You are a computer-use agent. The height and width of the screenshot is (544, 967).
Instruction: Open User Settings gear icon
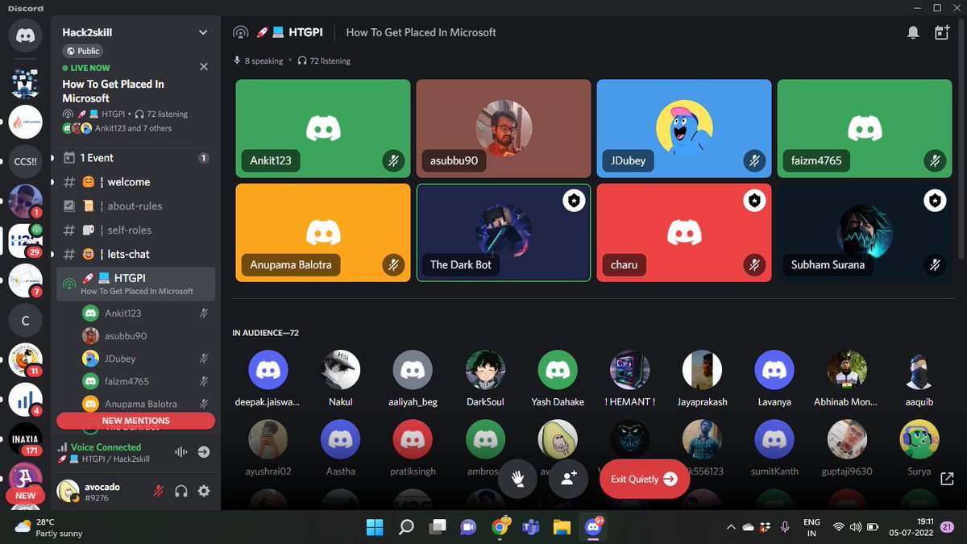(x=204, y=491)
